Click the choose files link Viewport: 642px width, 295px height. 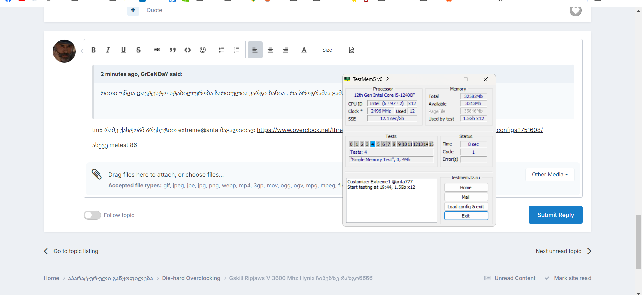(x=205, y=175)
